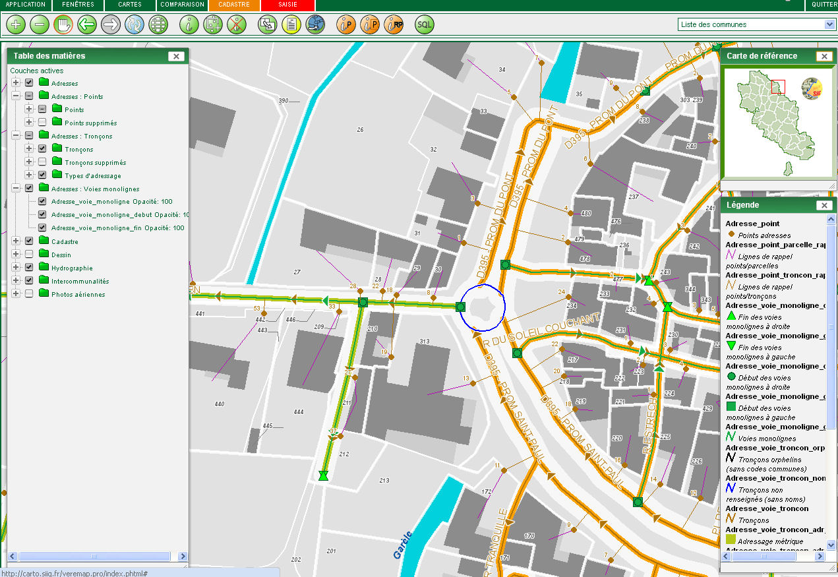Close the Légende panel
This screenshot has width=838, height=577.
tap(823, 206)
